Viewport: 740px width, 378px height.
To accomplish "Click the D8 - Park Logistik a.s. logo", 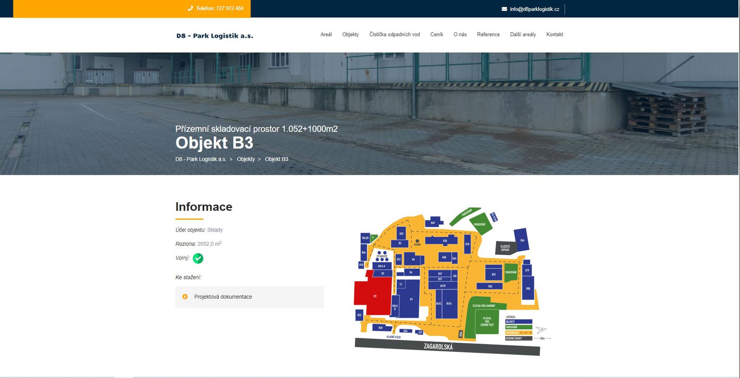I will (215, 35).
